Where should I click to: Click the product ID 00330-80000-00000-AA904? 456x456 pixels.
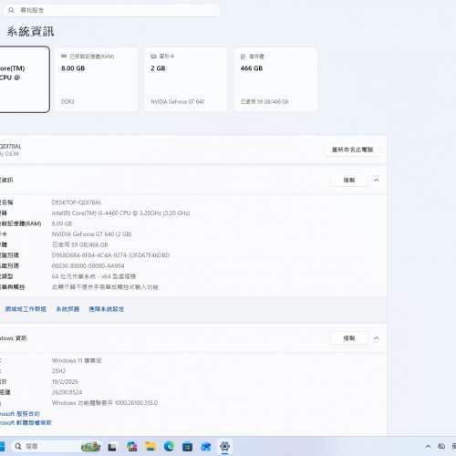(x=88, y=265)
